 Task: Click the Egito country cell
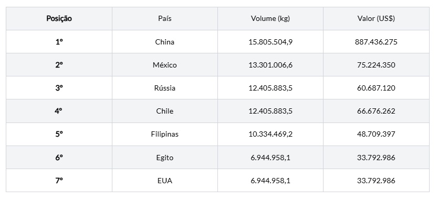click(x=165, y=158)
